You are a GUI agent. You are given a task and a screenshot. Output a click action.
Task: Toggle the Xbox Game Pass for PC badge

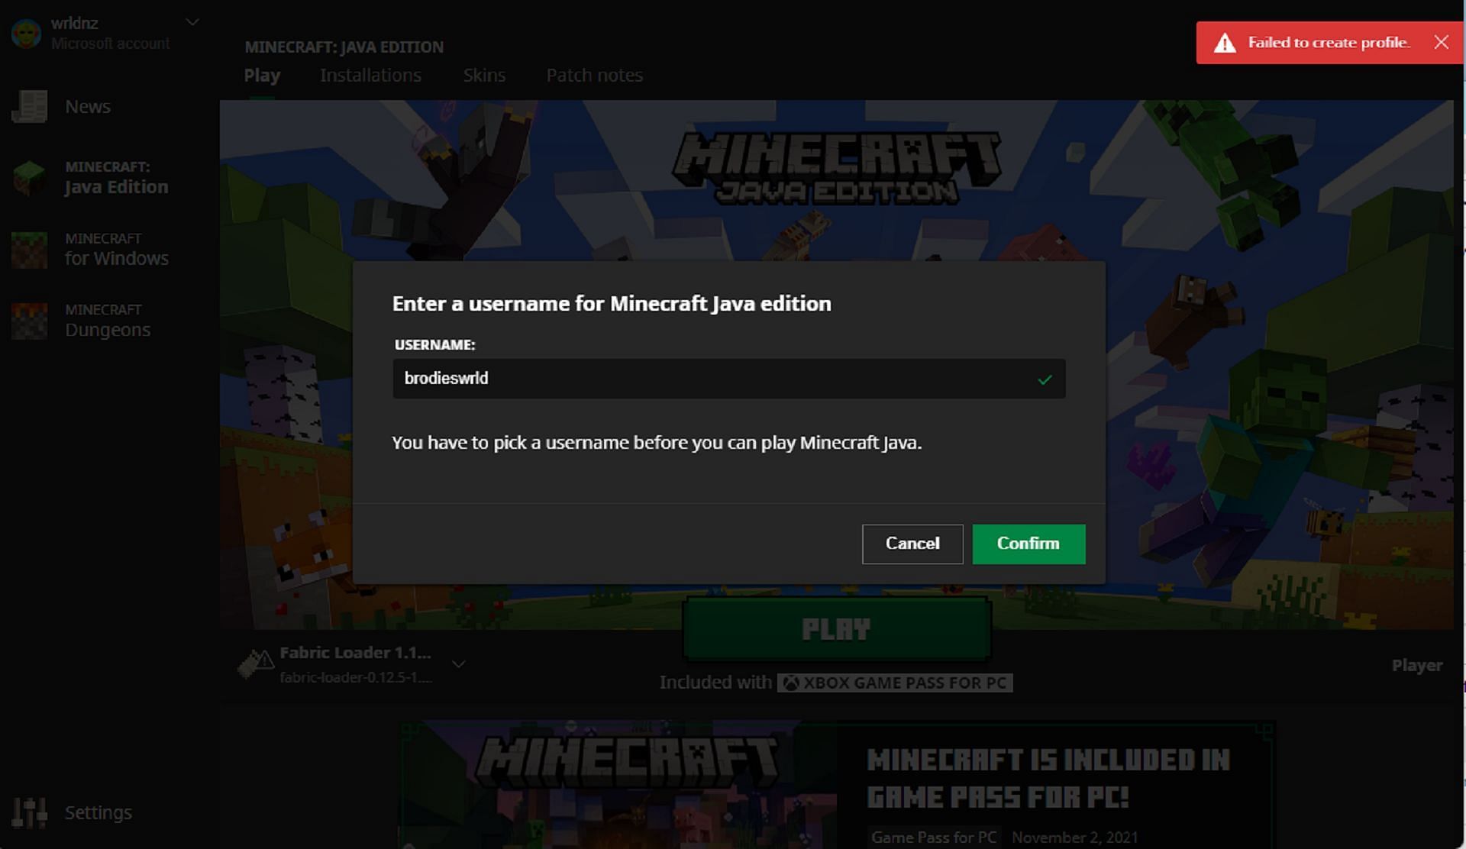click(893, 684)
